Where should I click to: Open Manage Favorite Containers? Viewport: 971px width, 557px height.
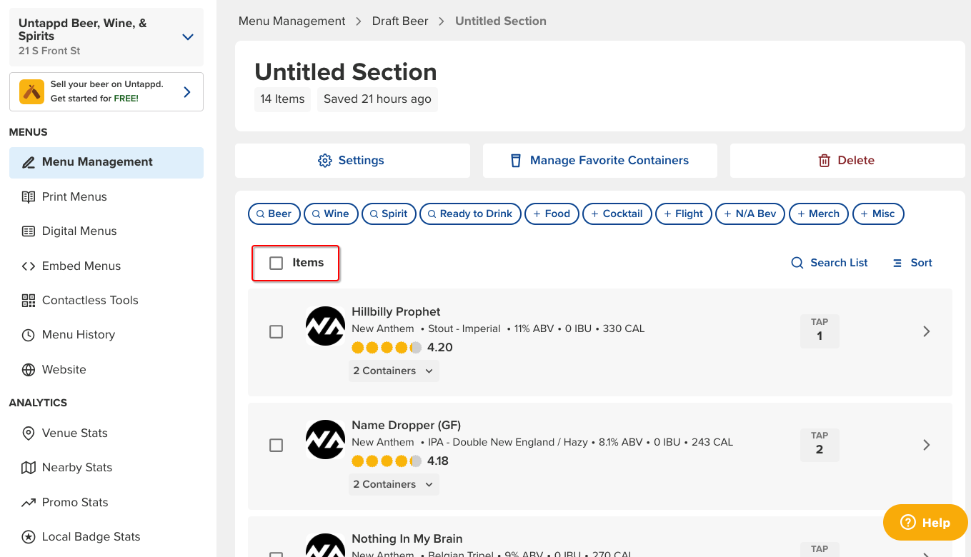[x=600, y=161]
